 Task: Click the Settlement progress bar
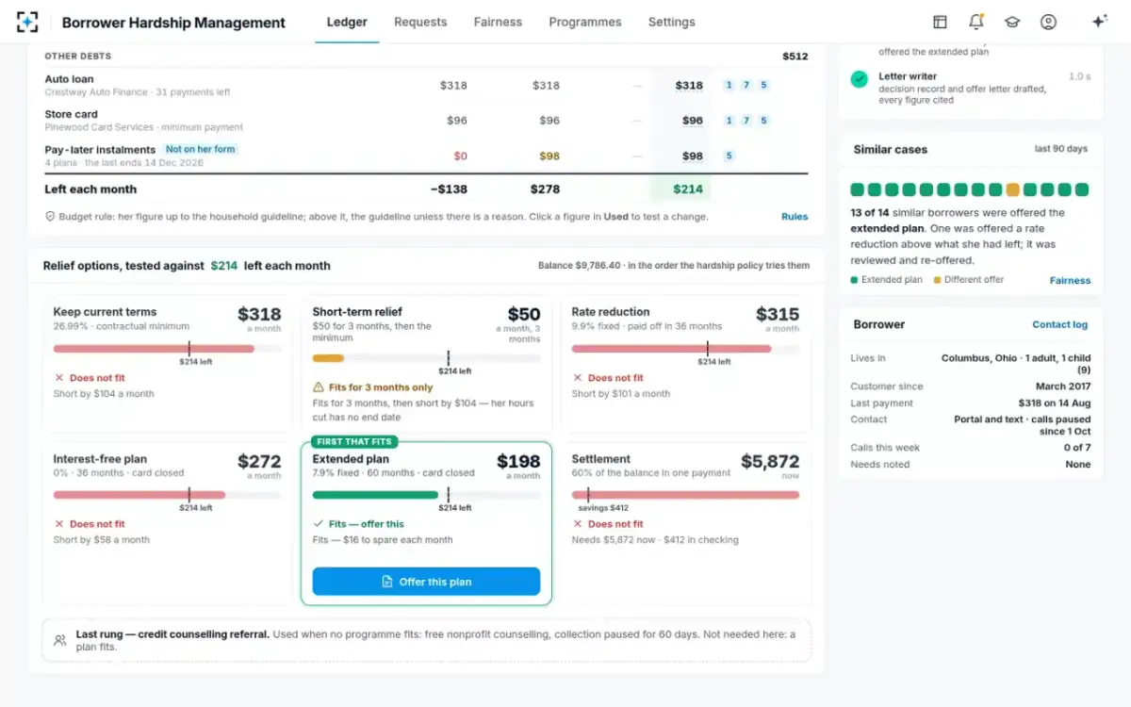point(685,495)
